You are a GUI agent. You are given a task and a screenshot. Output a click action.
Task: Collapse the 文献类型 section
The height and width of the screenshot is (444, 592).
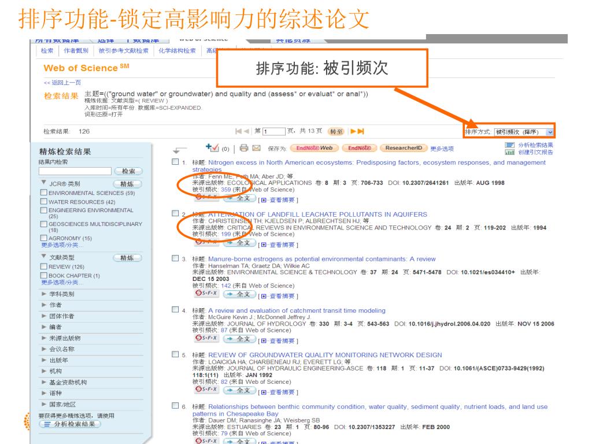[44, 256]
